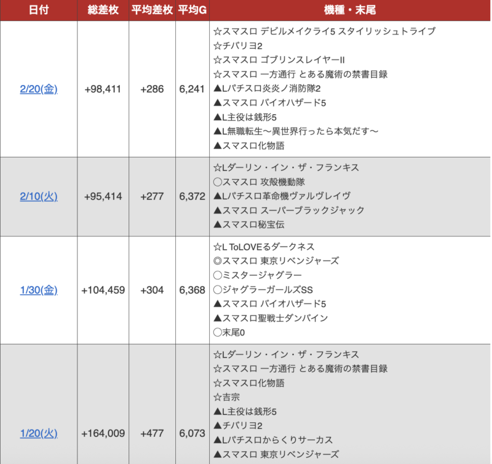Click the 平均G column header

(x=192, y=10)
